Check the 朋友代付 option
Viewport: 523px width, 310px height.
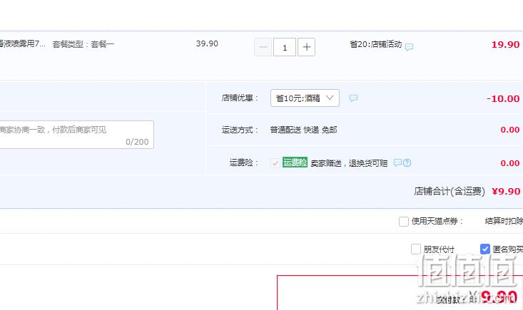pyautogui.click(x=415, y=249)
